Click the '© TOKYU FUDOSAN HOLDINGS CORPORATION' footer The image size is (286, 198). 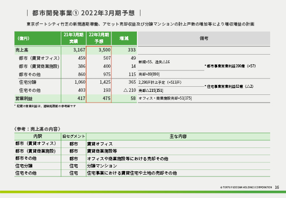[246, 187]
